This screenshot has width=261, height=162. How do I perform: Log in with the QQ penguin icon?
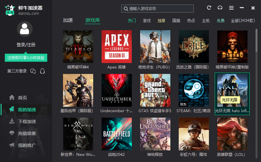coord(42,71)
